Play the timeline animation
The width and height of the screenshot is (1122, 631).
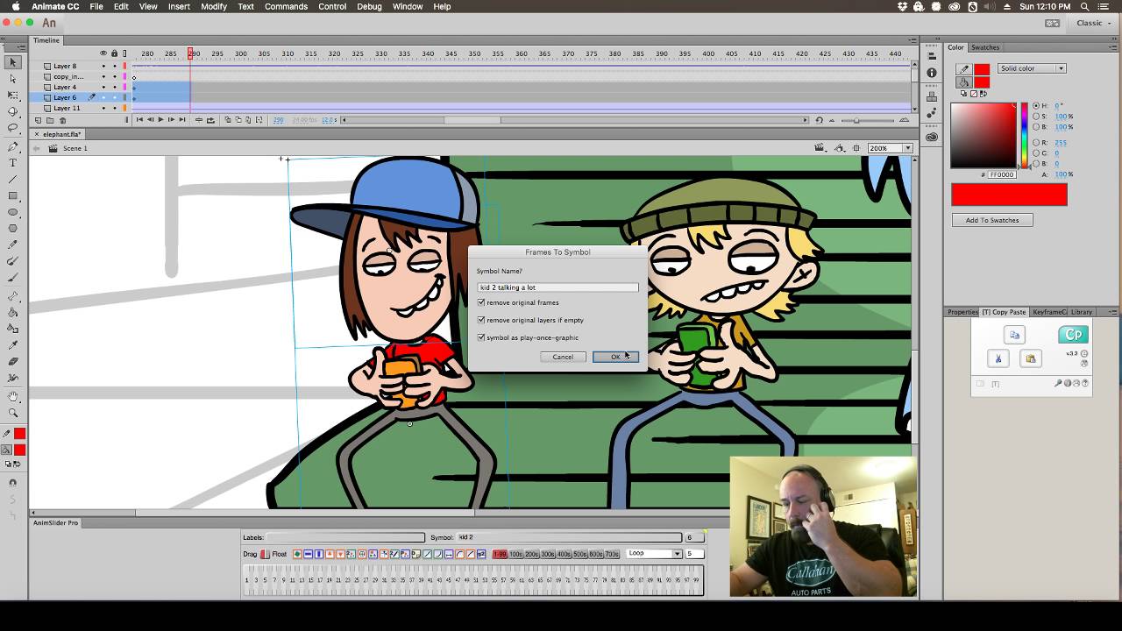pyautogui.click(x=160, y=120)
